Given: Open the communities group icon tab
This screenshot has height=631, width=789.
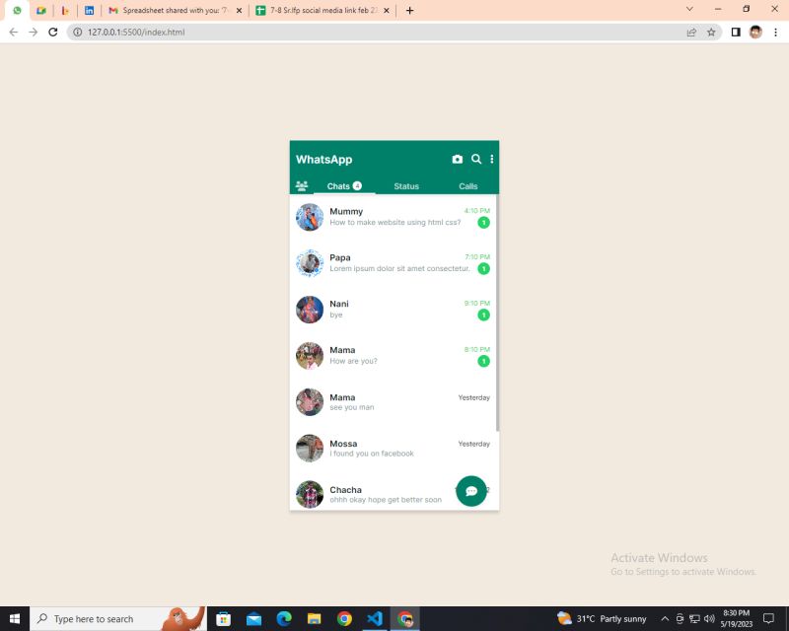Looking at the screenshot, I should point(302,185).
